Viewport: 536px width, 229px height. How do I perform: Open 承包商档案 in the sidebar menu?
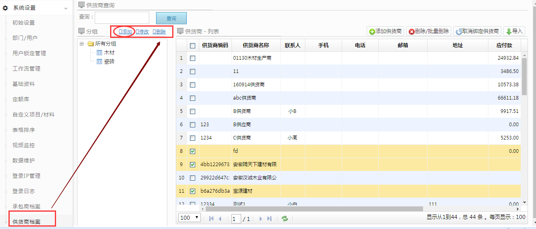tap(26, 206)
